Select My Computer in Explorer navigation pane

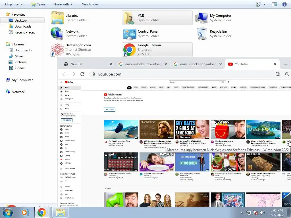point(22,80)
